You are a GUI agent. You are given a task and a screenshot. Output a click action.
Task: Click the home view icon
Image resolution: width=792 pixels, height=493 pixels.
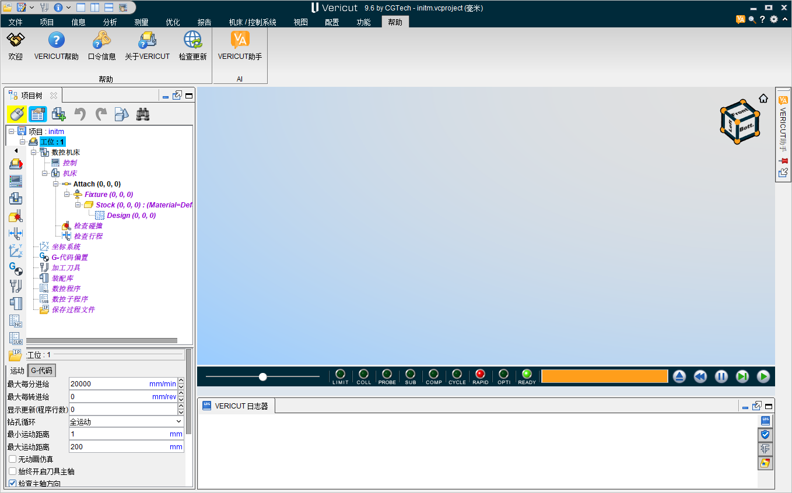click(x=763, y=98)
